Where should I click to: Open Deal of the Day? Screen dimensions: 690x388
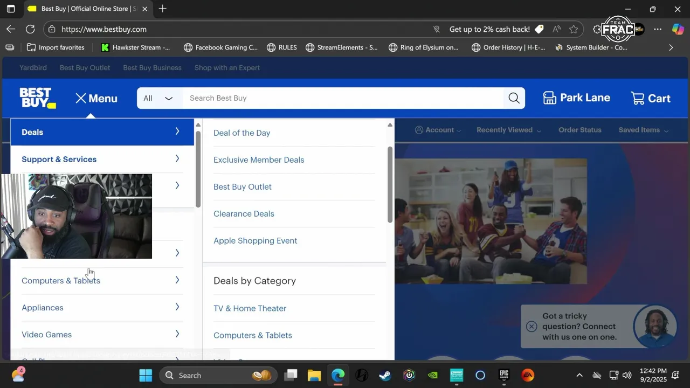click(x=241, y=133)
